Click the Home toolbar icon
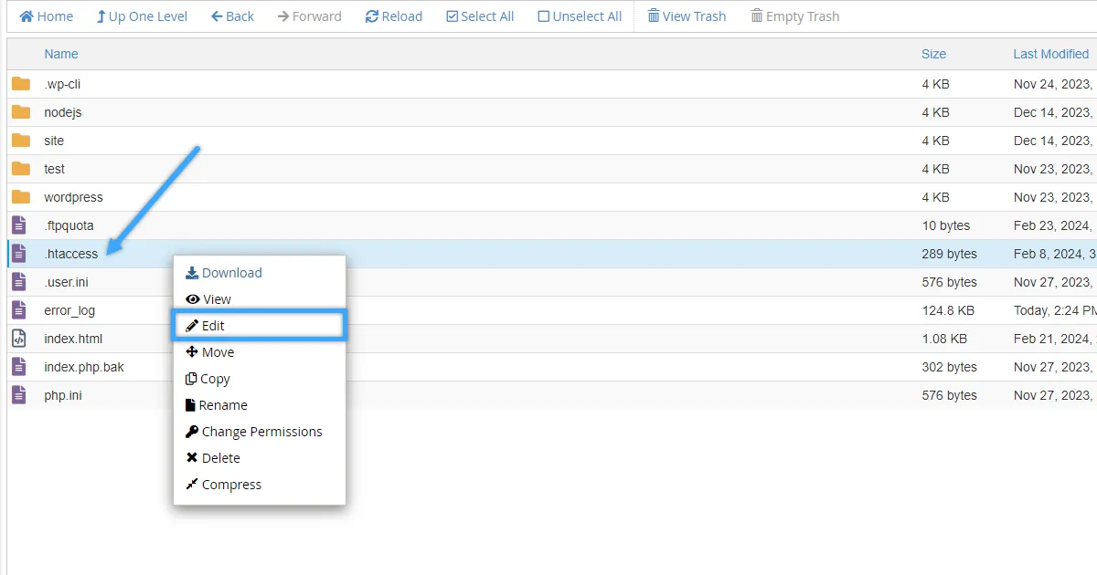Viewport: 1097px width, 575px height. click(27, 16)
